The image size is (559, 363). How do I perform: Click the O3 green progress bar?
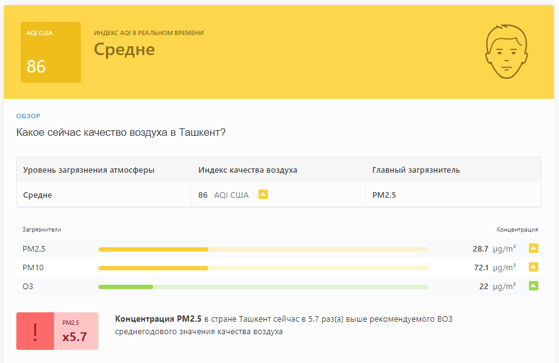(264, 287)
